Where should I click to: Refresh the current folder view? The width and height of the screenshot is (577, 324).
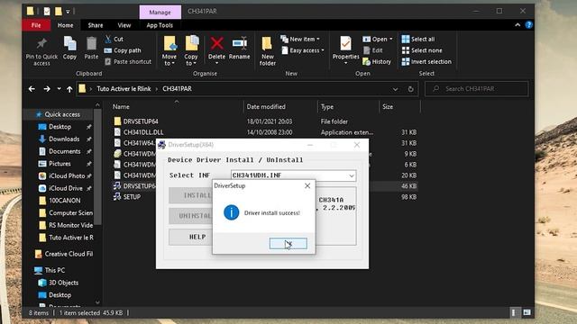[411, 89]
